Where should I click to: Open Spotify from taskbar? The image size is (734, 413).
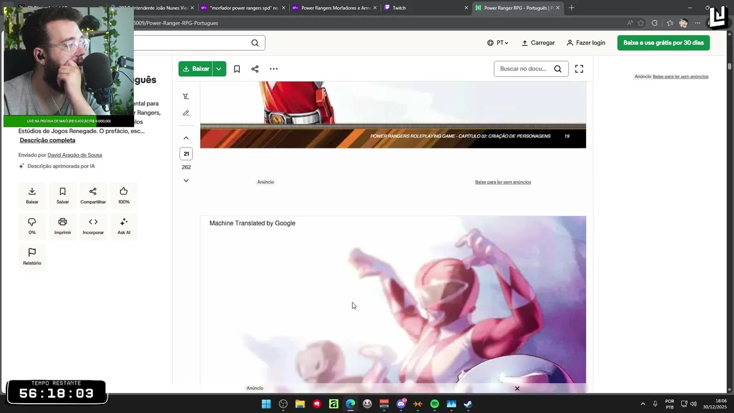(x=434, y=404)
